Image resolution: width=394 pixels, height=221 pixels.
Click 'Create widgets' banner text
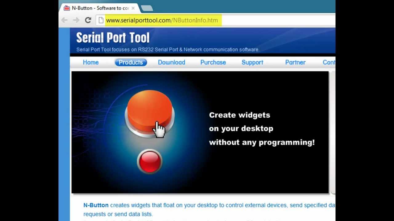[239, 115]
